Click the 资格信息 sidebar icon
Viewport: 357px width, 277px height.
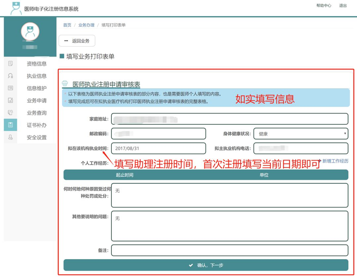pos(10,63)
